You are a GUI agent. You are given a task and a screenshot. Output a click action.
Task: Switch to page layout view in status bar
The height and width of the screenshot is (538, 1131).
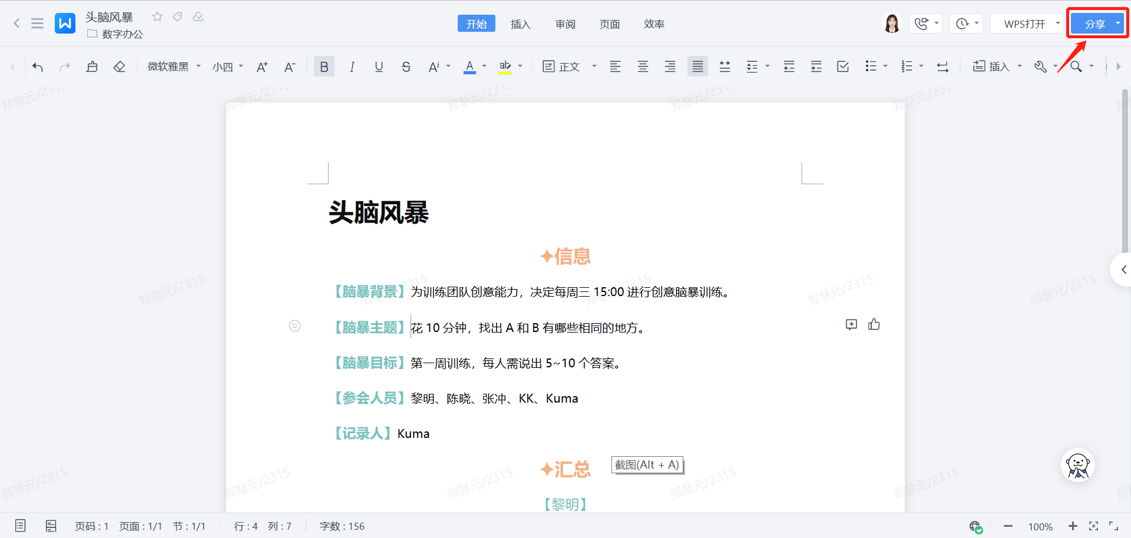51,526
